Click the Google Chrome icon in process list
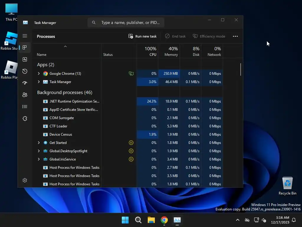 pyautogui.click(x=45, y=74)
